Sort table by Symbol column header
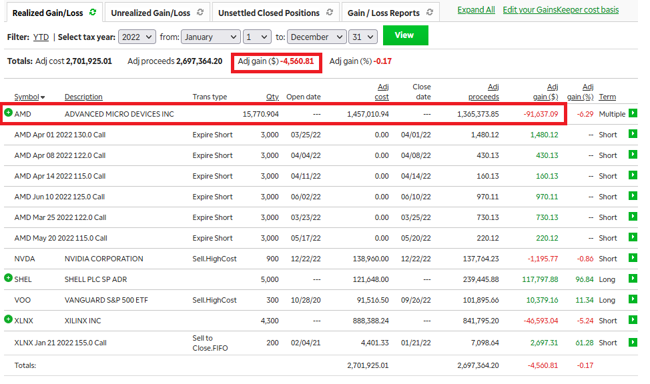Screen dimensions: 650x384 click(27, 97)
